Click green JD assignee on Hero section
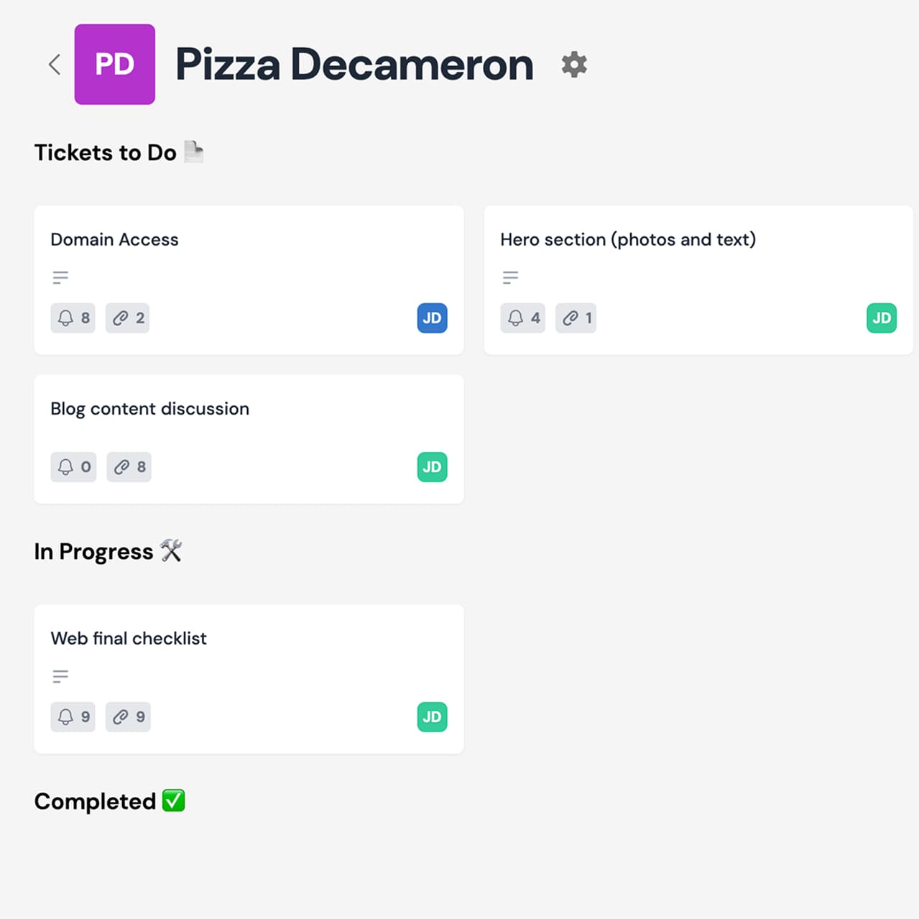 (x=882, y=318)
